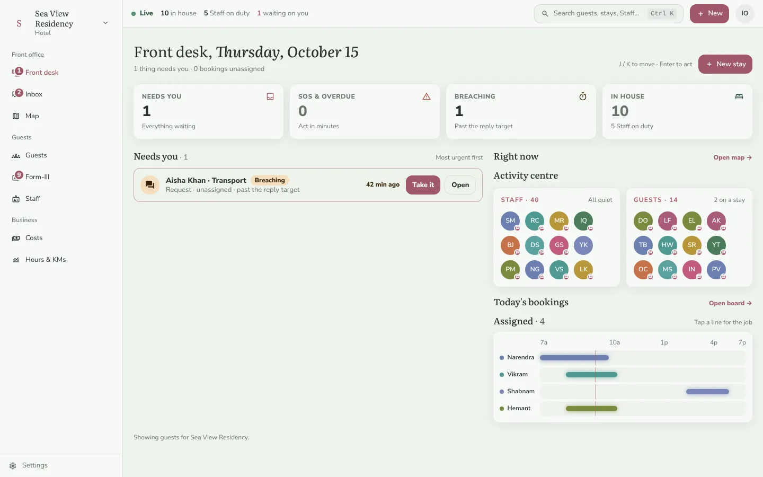
Task: Select staff avatar IQ
Action: 583,220
